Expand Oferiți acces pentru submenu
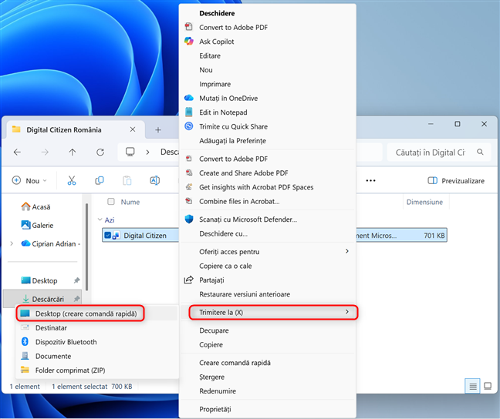500x419 pixels. (267, 251)
